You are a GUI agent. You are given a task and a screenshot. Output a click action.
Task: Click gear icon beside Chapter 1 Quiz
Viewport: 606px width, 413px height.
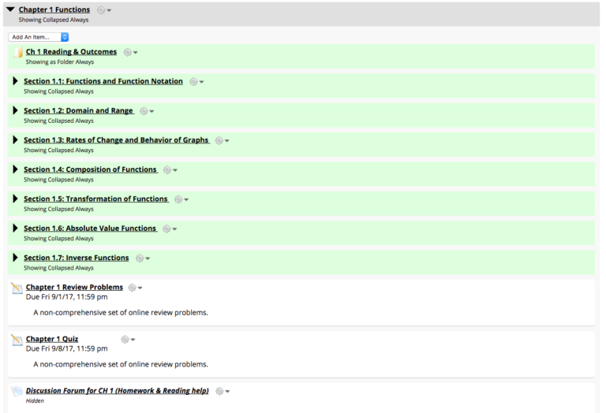(x=126, y=339)
